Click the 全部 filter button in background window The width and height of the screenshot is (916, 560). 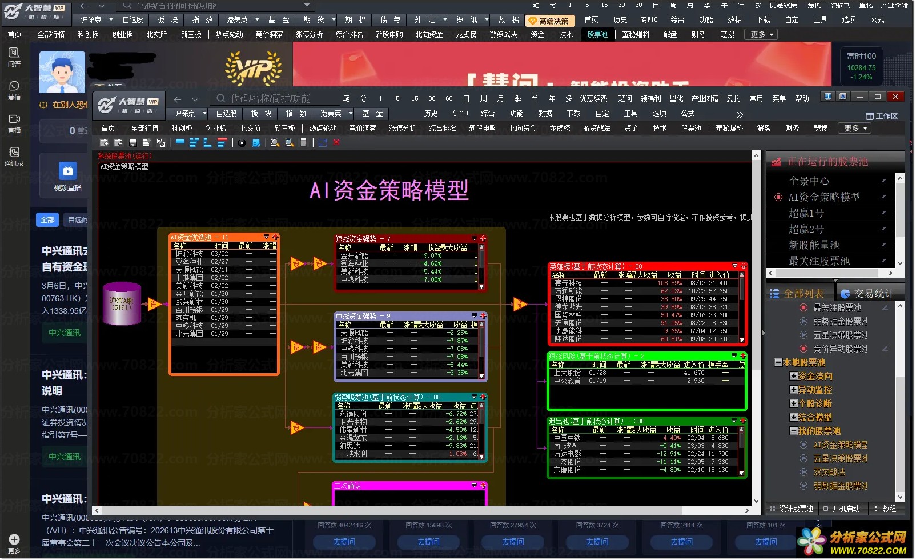[x=47, y=219]
